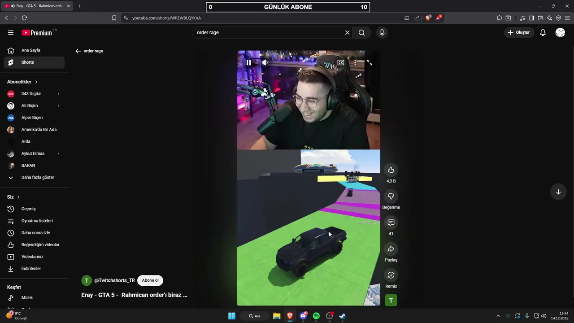
Task: Open the Brave Wallet icon
Action: (540, 18)
